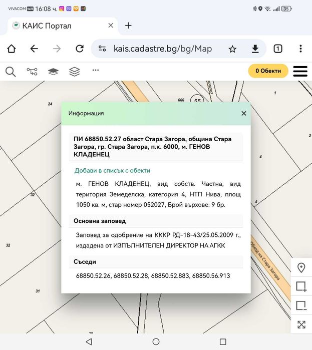Go forward in browser history
This screenshot has width=312, height=350.
[x=57, y=49]
